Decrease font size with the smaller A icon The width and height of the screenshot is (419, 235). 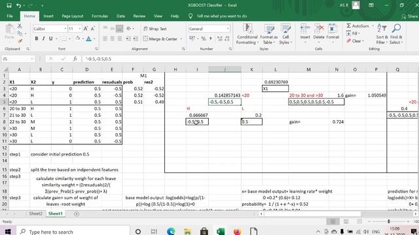[x=93, y=29]
